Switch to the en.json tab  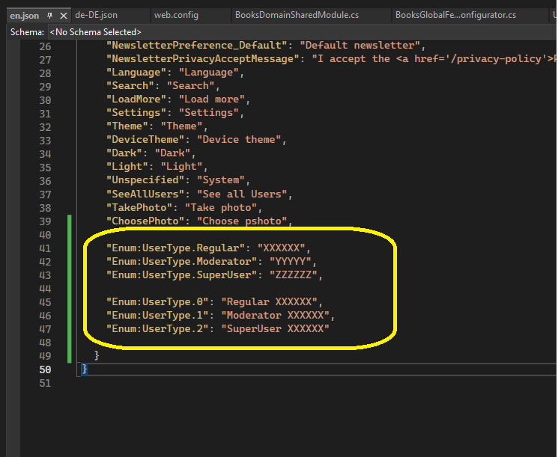(x=24, y=15)
